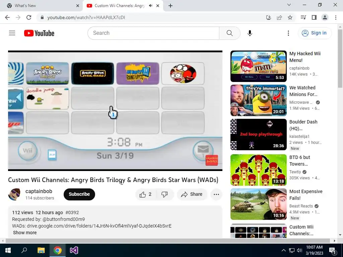Open Boulder Dash 2nd loop thumbnail
The width and height of the screenshot is (343, 257).
click(258, 135)
